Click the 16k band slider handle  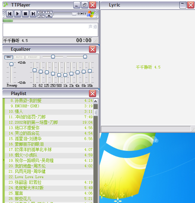[90, 71]
